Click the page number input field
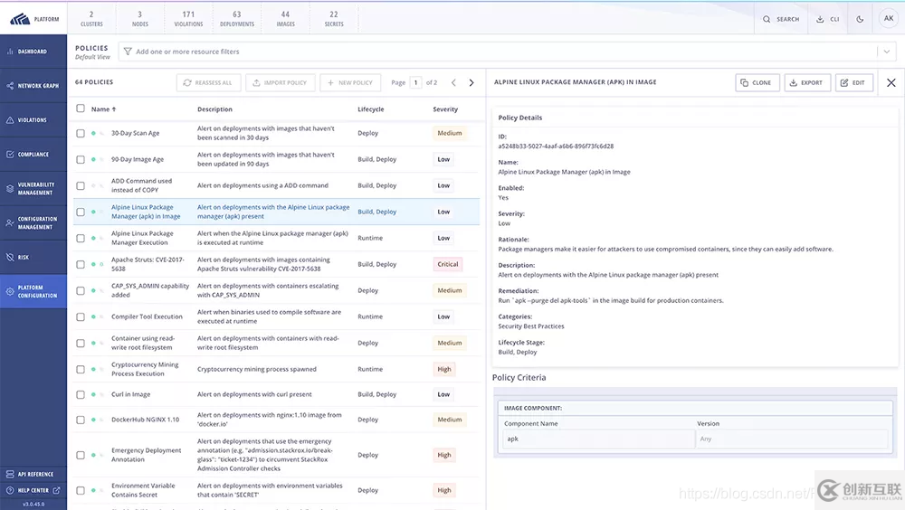Screen dimensions: 905x510 [x=416, y=82]
